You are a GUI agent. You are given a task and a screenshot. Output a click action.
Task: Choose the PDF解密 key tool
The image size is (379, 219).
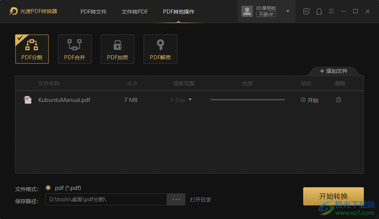click(x=160, y=49)
